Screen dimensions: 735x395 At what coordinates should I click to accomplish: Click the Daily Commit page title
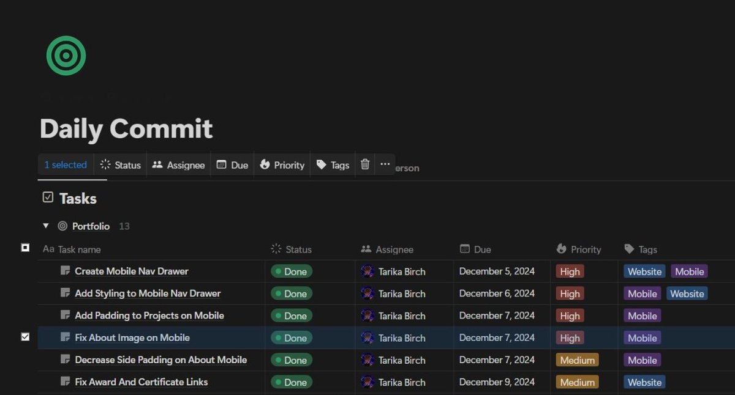coord(126,128)
